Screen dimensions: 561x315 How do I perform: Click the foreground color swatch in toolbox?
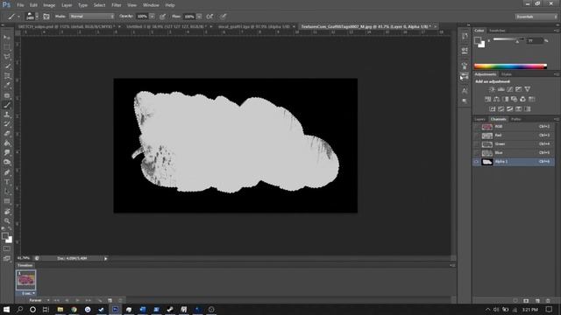pyautogui.click(x=5, y=236)
